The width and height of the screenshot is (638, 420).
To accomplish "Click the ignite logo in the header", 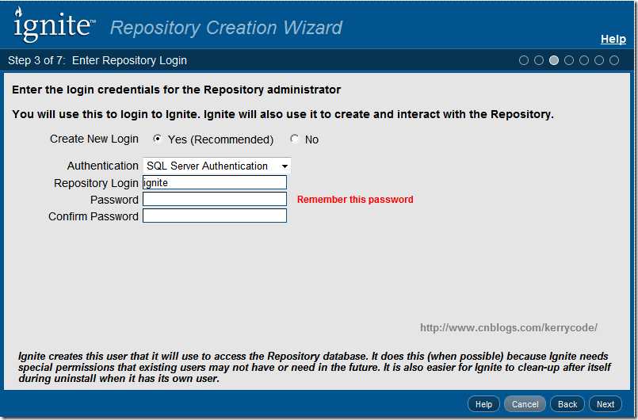I will (54, 25).
